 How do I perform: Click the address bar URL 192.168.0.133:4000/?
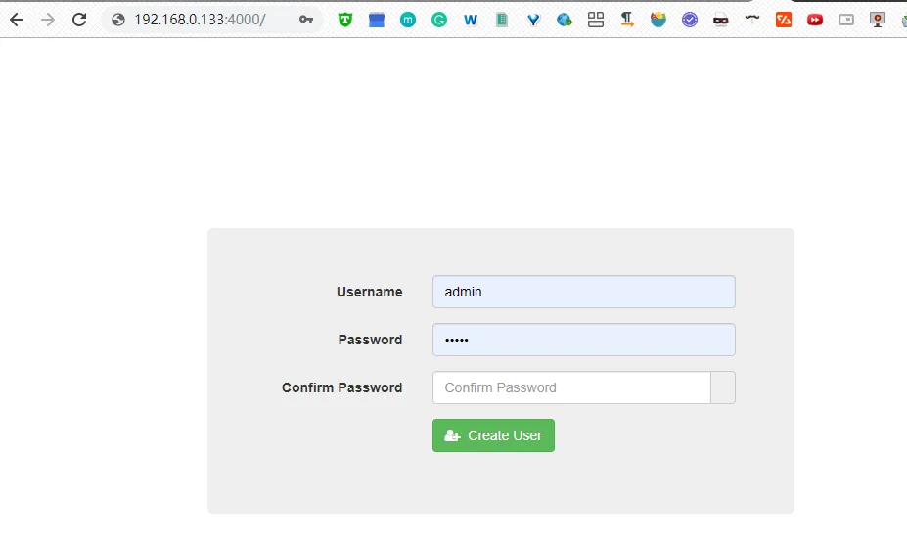point(200,20)
